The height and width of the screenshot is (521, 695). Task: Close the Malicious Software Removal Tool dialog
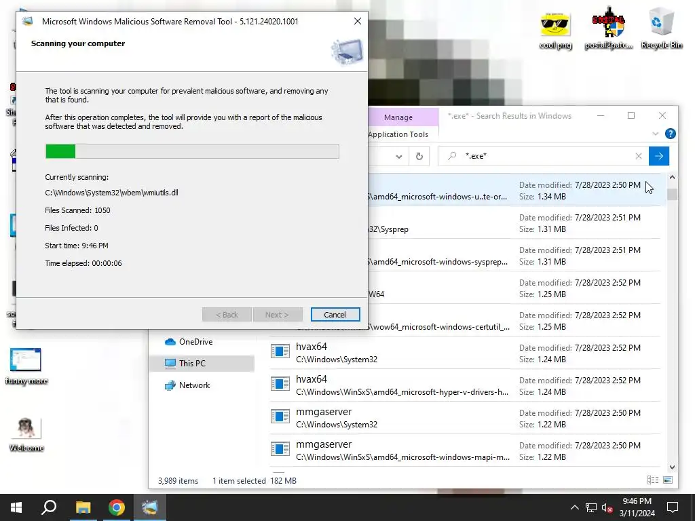click(x=357, y=21)
